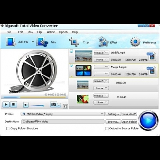
Task: Toggle full screen preview icon
Action: click(x=65, y=107)
